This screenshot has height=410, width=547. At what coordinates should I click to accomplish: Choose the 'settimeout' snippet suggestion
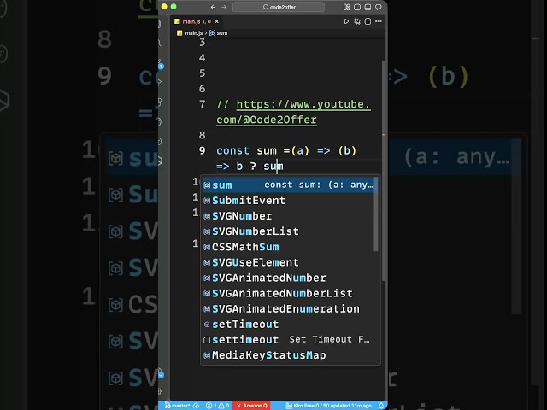(x=289, y=340)
